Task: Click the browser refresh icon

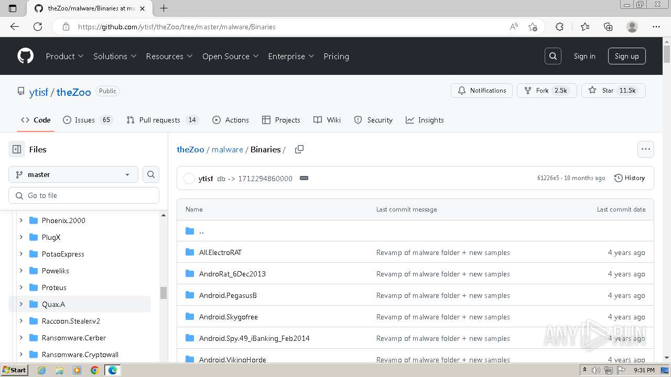Action: coord(38,27)
